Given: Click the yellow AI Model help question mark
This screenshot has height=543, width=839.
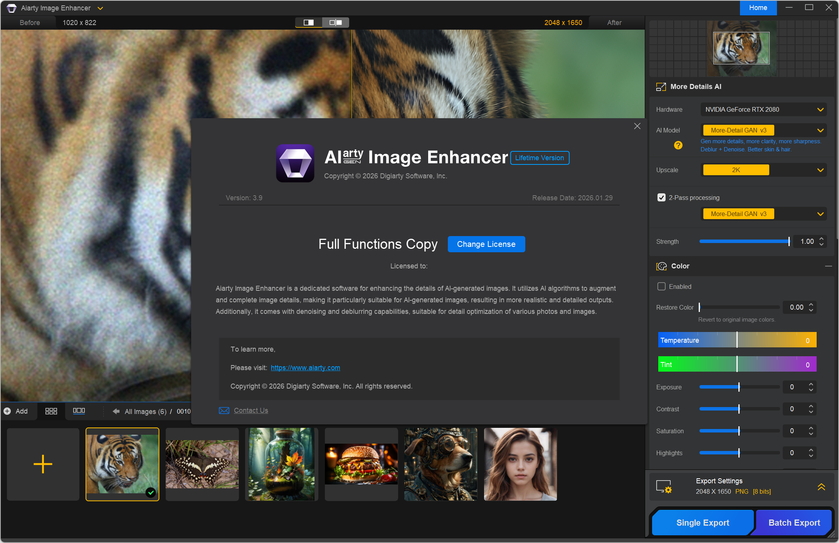Looking at the screenshot, I should (678, 145).
